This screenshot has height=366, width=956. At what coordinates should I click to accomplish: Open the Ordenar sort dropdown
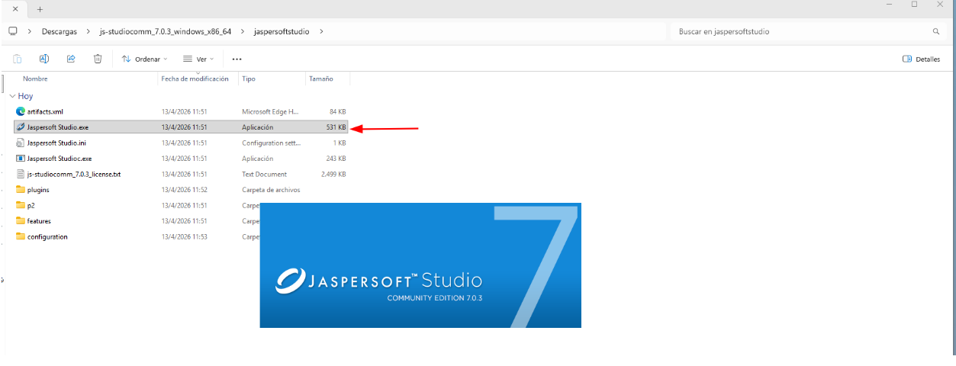(144, 59)
